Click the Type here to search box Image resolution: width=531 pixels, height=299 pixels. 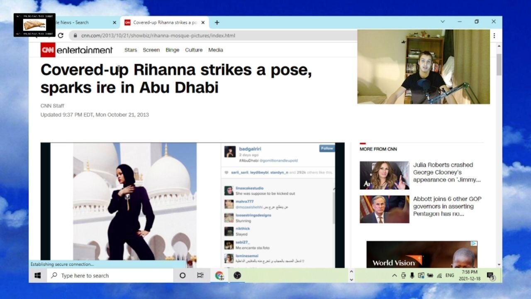pyautogui.click(x=110, y=275)
